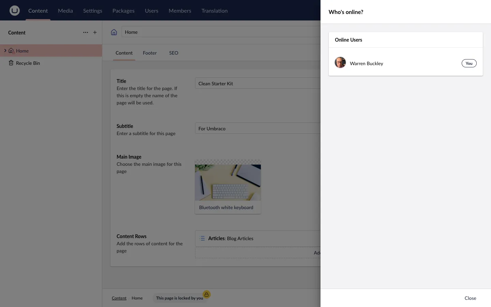Click the Umbraco logo icon
The height and width of the screenshot is (307, 491).
point(15,10)
